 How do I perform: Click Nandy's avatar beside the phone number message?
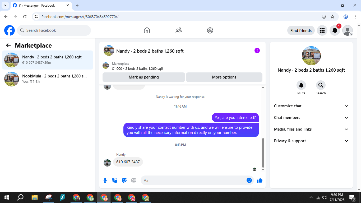click(107, 163)
